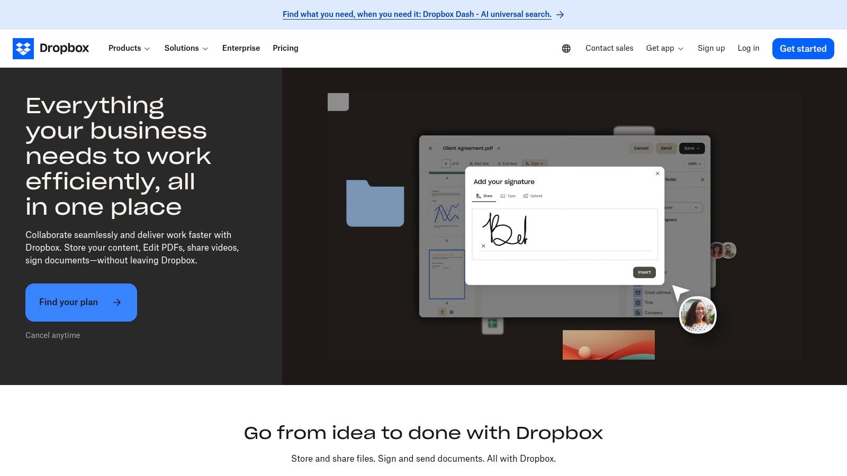The image size is (847, 476).
Task: Open the Dropbox Dash AI universal search banner link
Action: 417,15
